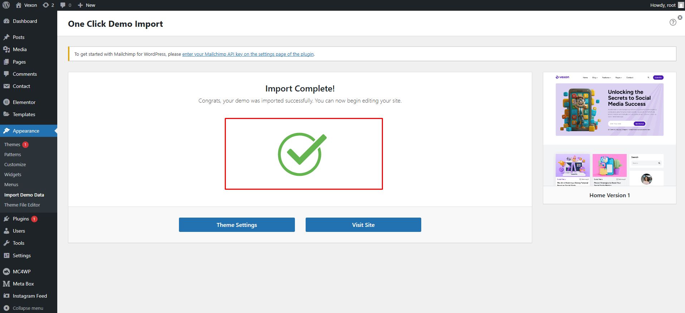Open the Tools menu
This screenshot has width=685, height=313.
[29, 243]
